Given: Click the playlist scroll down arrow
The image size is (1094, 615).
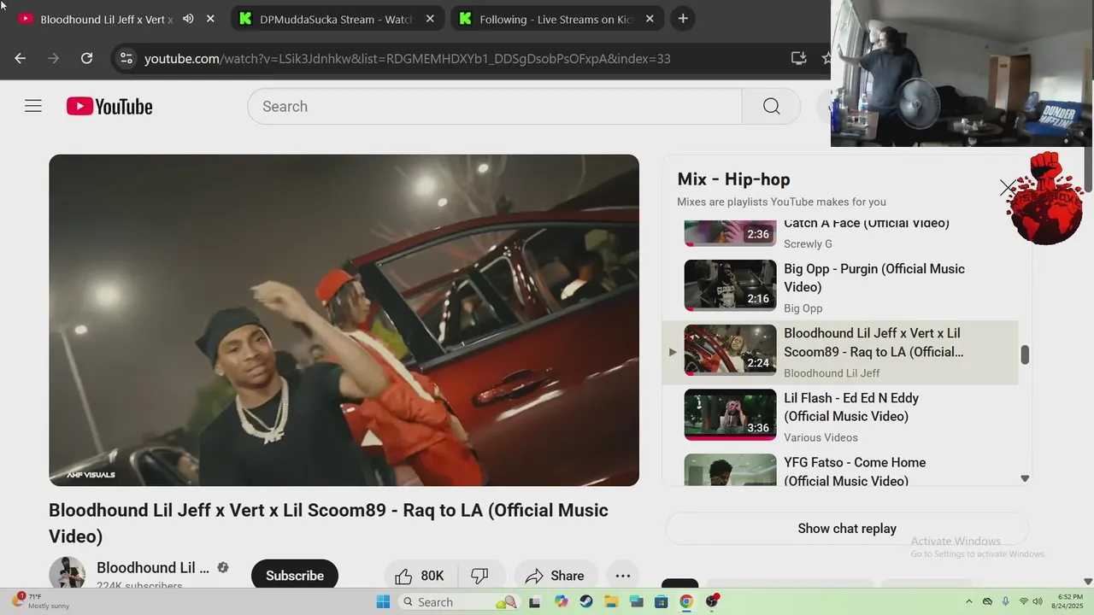Looking at the screenshot, I should click(x=1025, y=478).
